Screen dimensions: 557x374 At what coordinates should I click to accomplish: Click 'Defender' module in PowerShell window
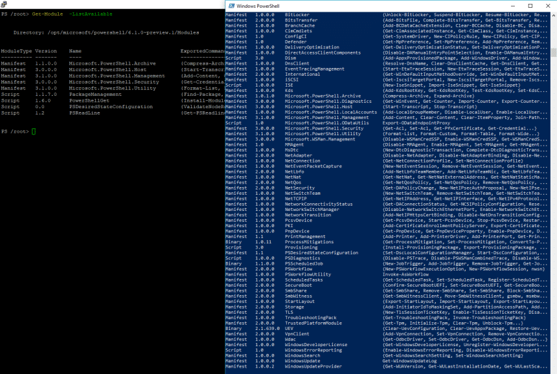[295, 41]
